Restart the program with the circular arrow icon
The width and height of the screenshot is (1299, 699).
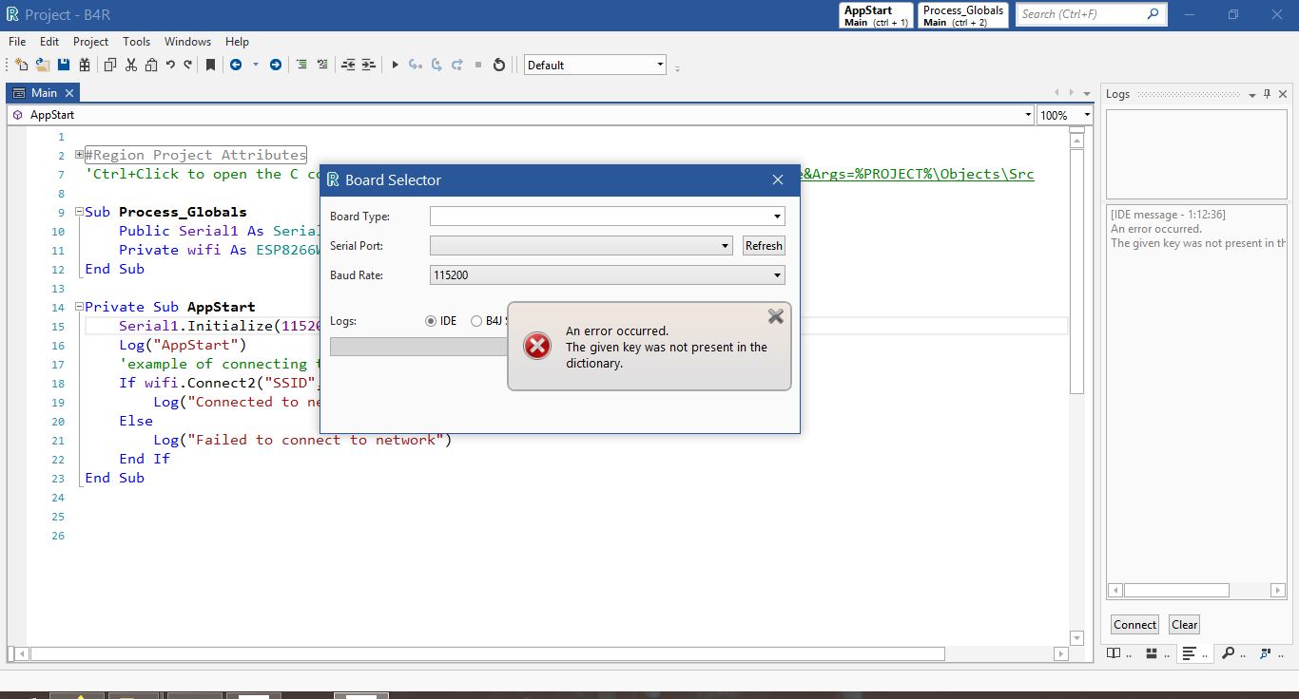pyautogui.click(x=498, y=65)
